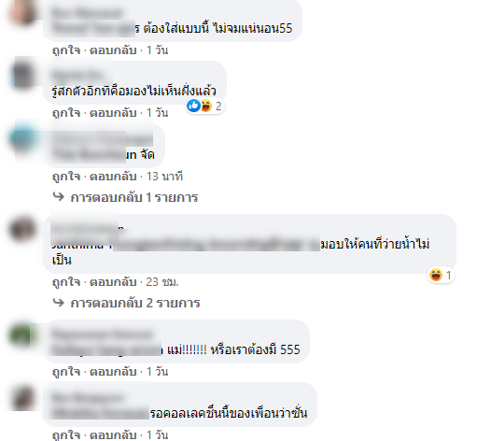Click the reply arrow icon beside การตอบกลับ 2 รายการ
Viewport: 477px width, 441px height.
pyautogui.click(x=58, y=303)
